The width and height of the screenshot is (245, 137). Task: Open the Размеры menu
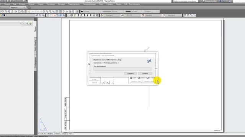tap(61, 4)
